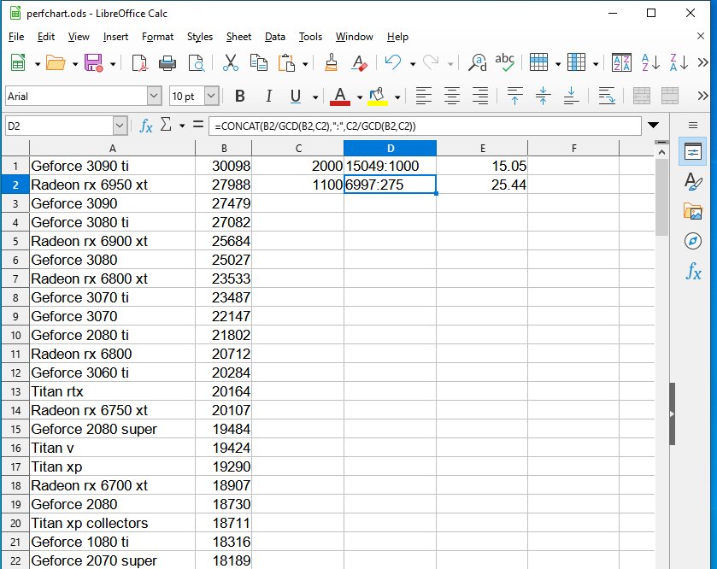The width and height of the screenshot is (717, 569).
Task: Toggle Print Preview
Action: (x=197, y=63)
